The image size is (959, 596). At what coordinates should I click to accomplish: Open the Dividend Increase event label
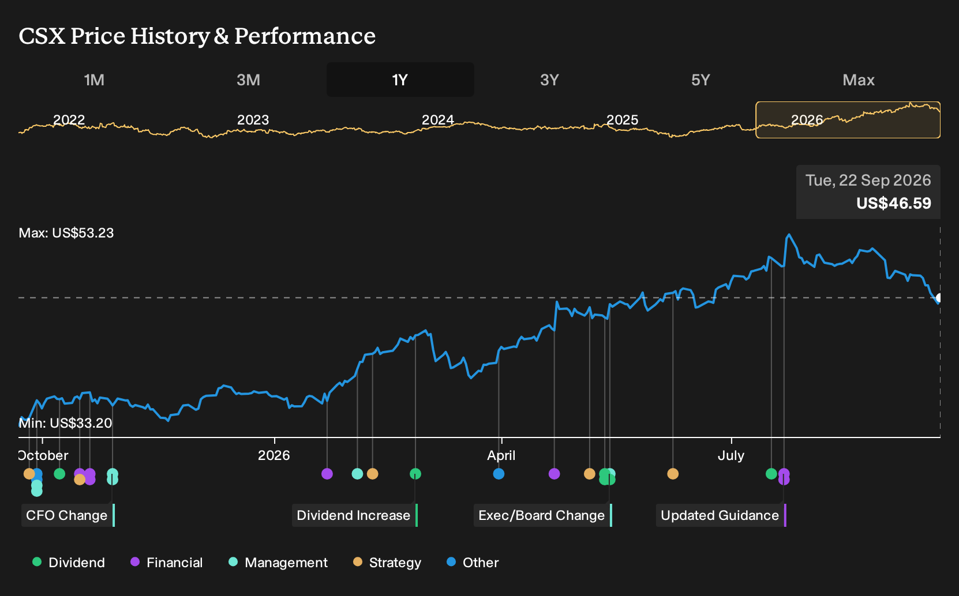click(354, 515)
